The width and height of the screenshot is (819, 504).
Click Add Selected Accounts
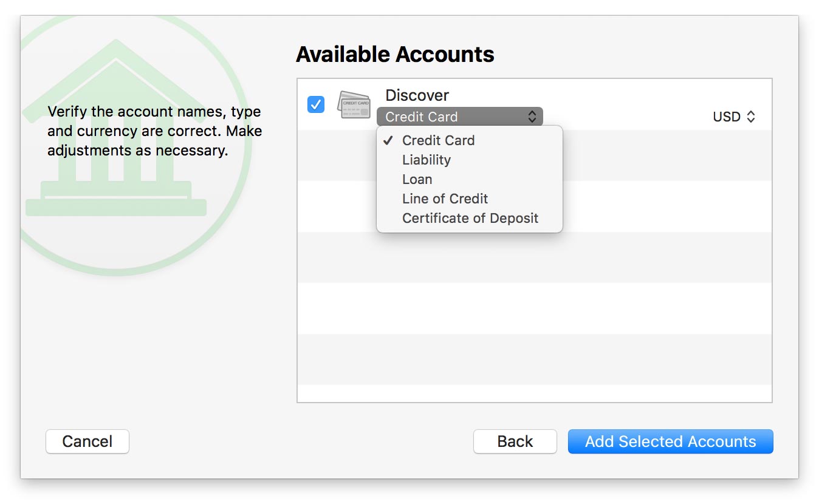[670, 441]
